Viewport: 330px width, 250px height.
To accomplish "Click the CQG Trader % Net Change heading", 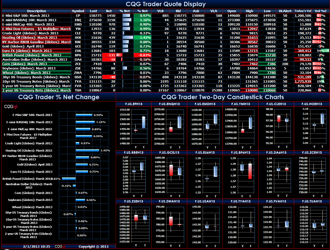I will 59,97.
